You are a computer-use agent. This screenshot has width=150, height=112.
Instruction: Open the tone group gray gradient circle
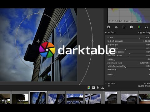(x=132, y=27)
